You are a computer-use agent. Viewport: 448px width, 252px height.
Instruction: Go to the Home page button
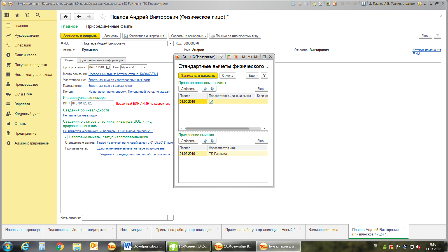(66, 17)
